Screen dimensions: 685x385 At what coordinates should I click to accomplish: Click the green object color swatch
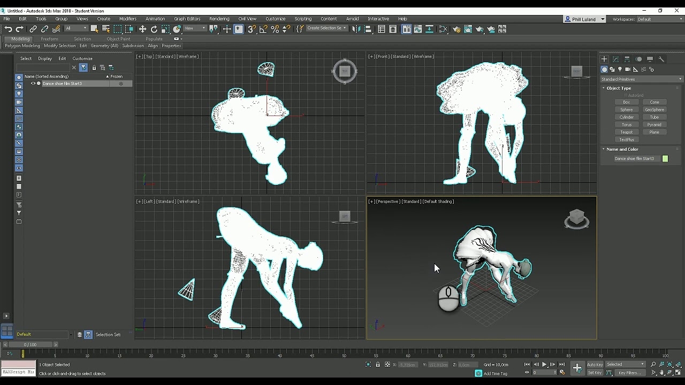tap(665, 159)
